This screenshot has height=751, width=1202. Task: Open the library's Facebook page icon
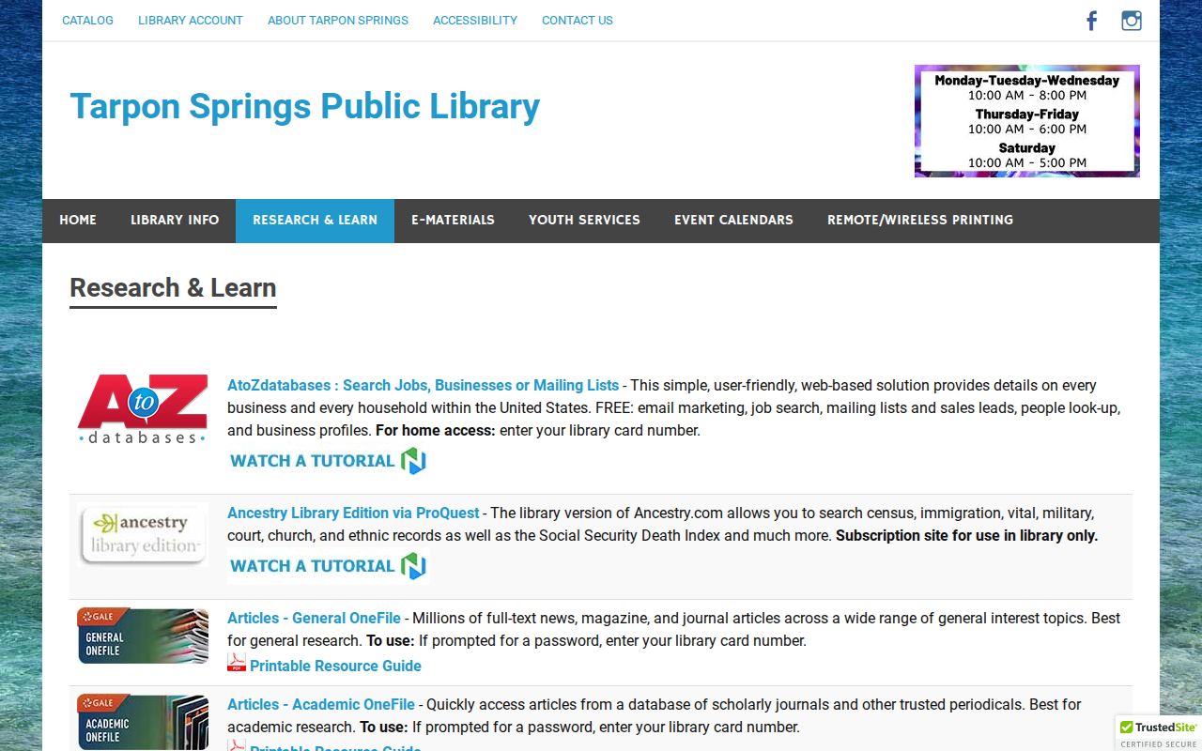click(1091, 21)
